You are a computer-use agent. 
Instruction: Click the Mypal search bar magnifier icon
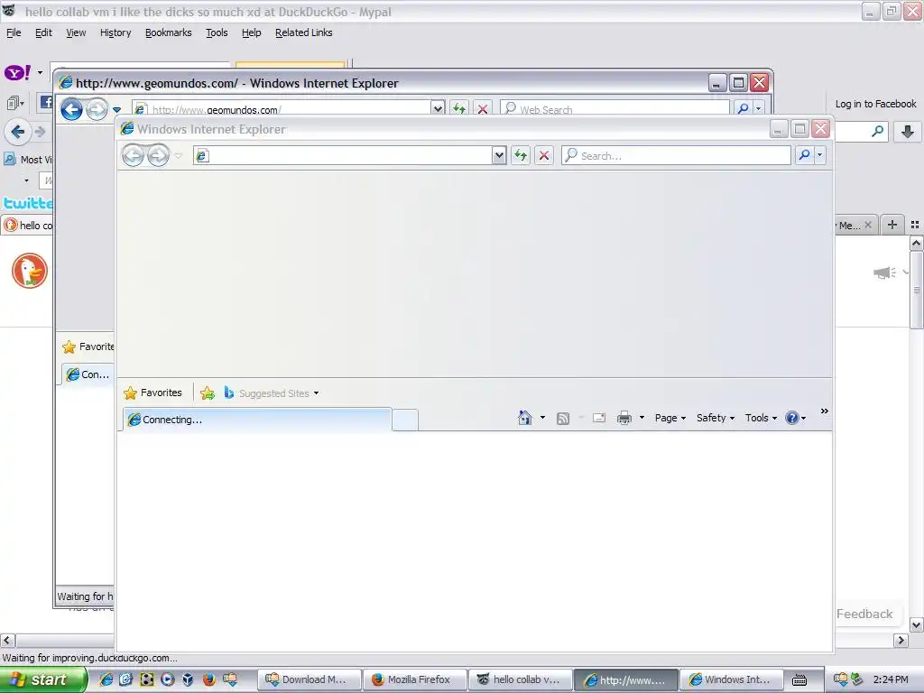pos(877,132)
